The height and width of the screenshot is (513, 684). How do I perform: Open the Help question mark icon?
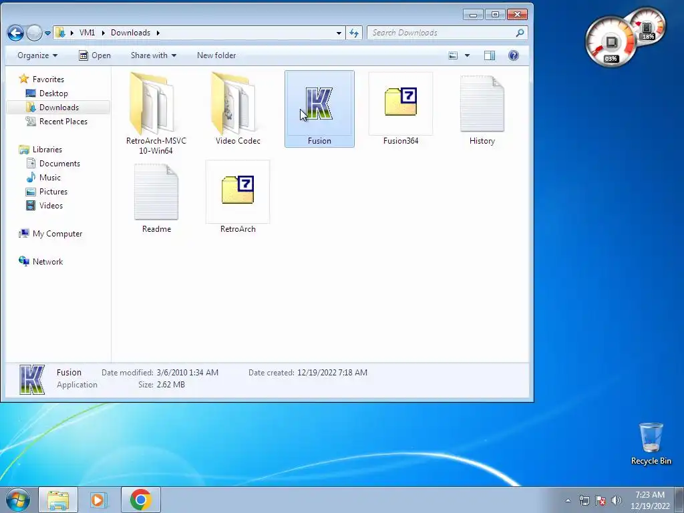[514, 55]
